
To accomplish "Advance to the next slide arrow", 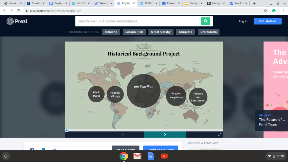I will pos(165,135).
